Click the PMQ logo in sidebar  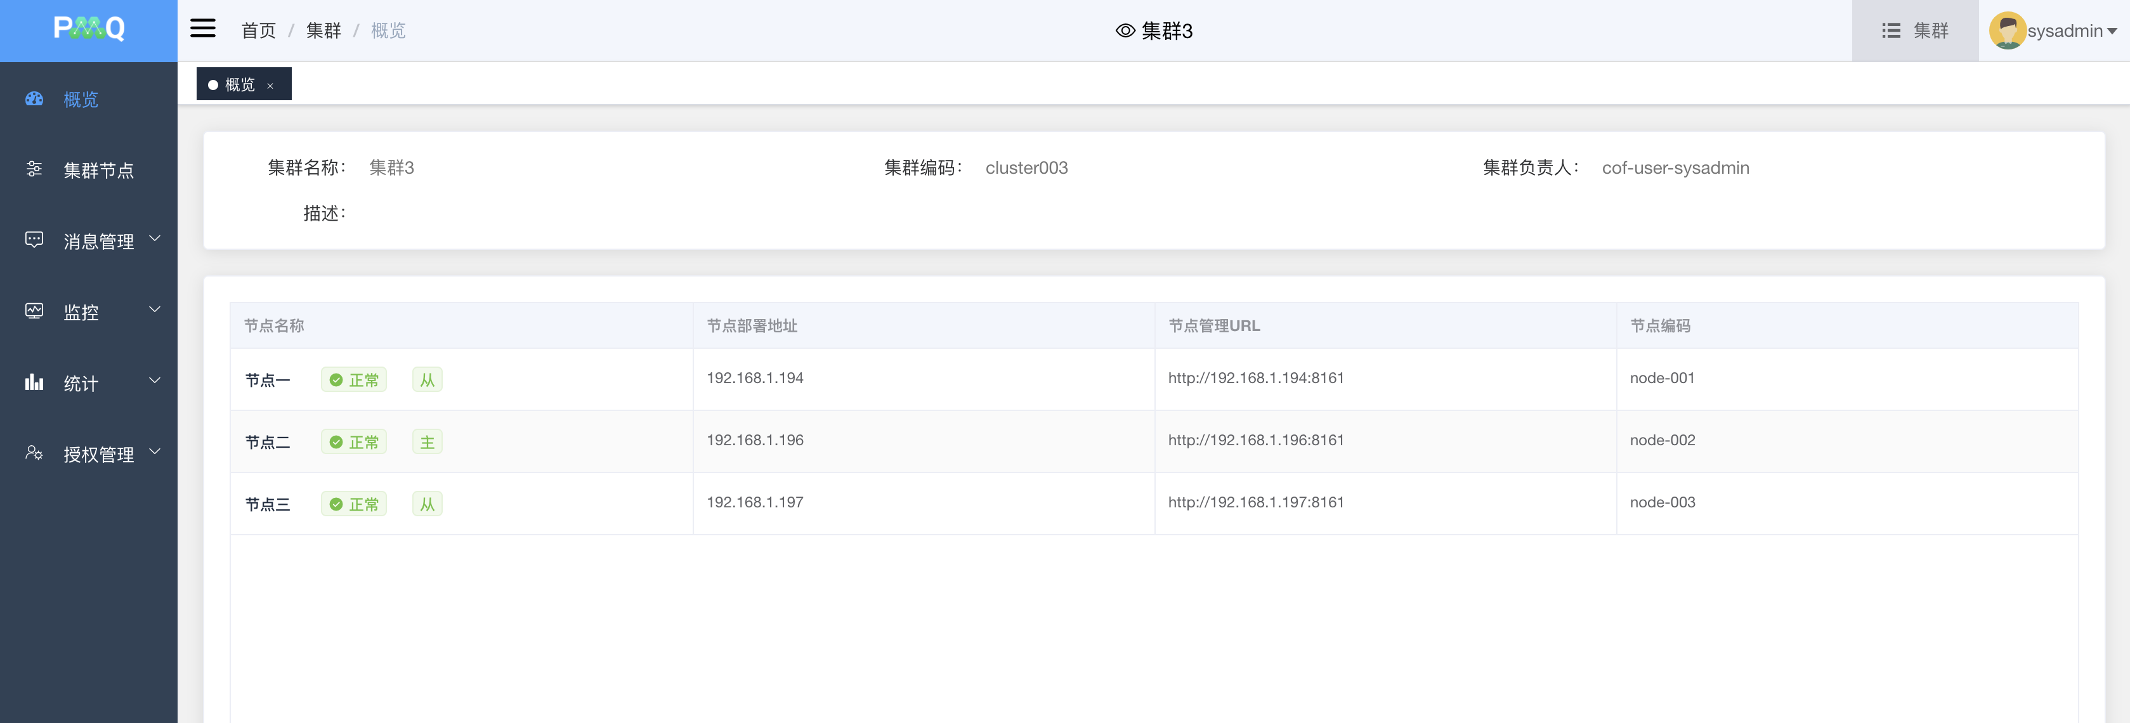click(88, 29)
